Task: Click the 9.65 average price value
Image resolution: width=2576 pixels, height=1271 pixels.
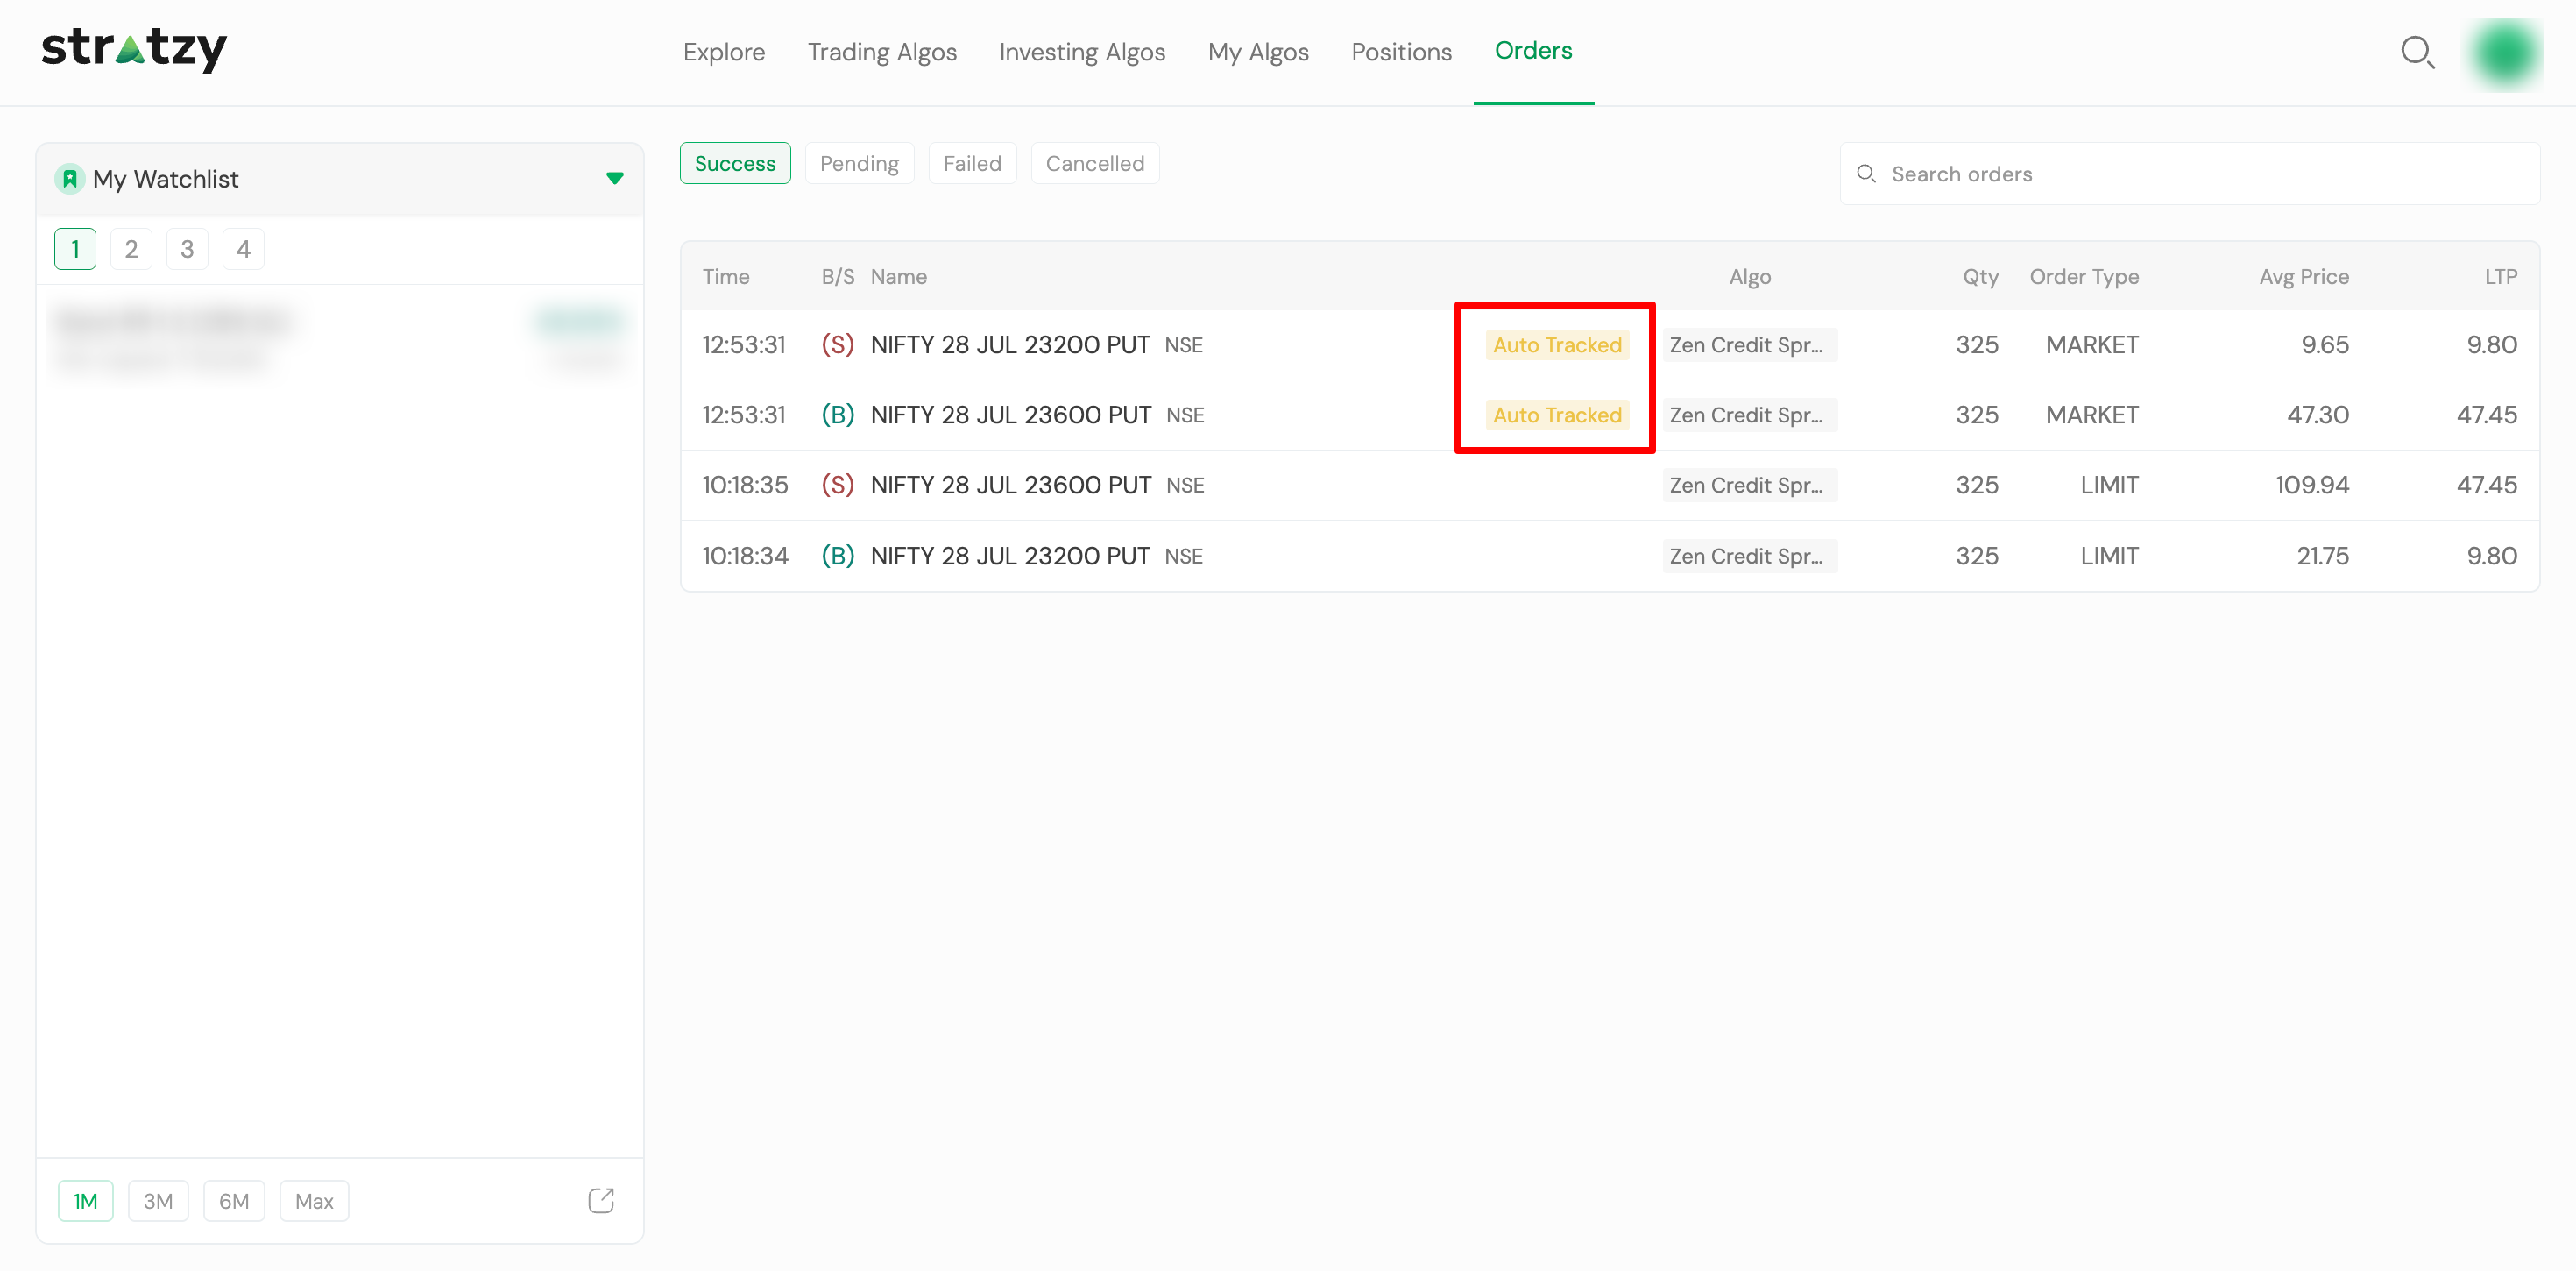Action: 2325,344
